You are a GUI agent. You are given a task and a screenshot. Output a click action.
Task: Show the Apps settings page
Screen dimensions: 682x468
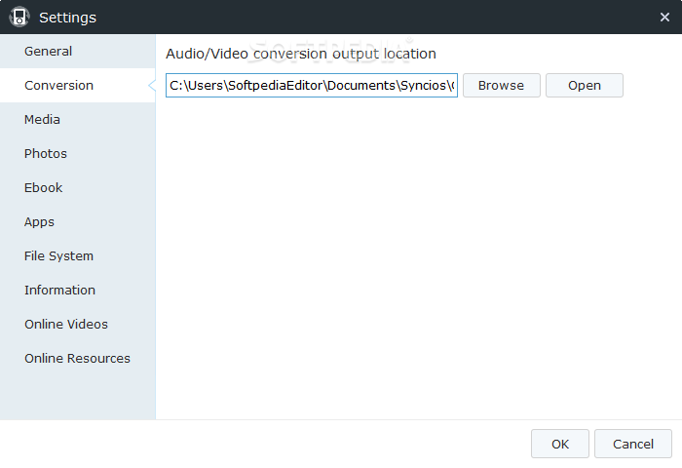coord(40,222)
